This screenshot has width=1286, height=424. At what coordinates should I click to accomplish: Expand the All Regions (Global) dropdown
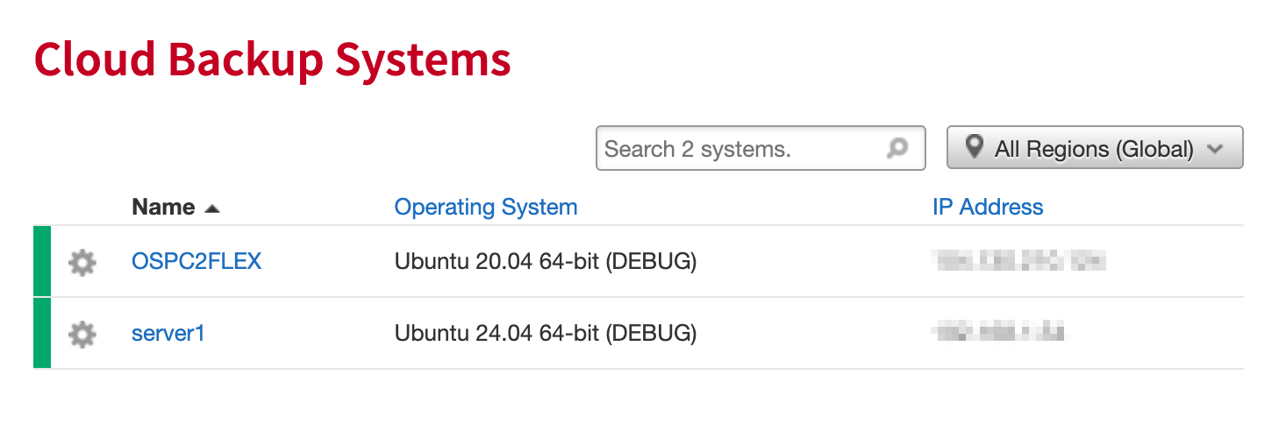coord(1095,147)
